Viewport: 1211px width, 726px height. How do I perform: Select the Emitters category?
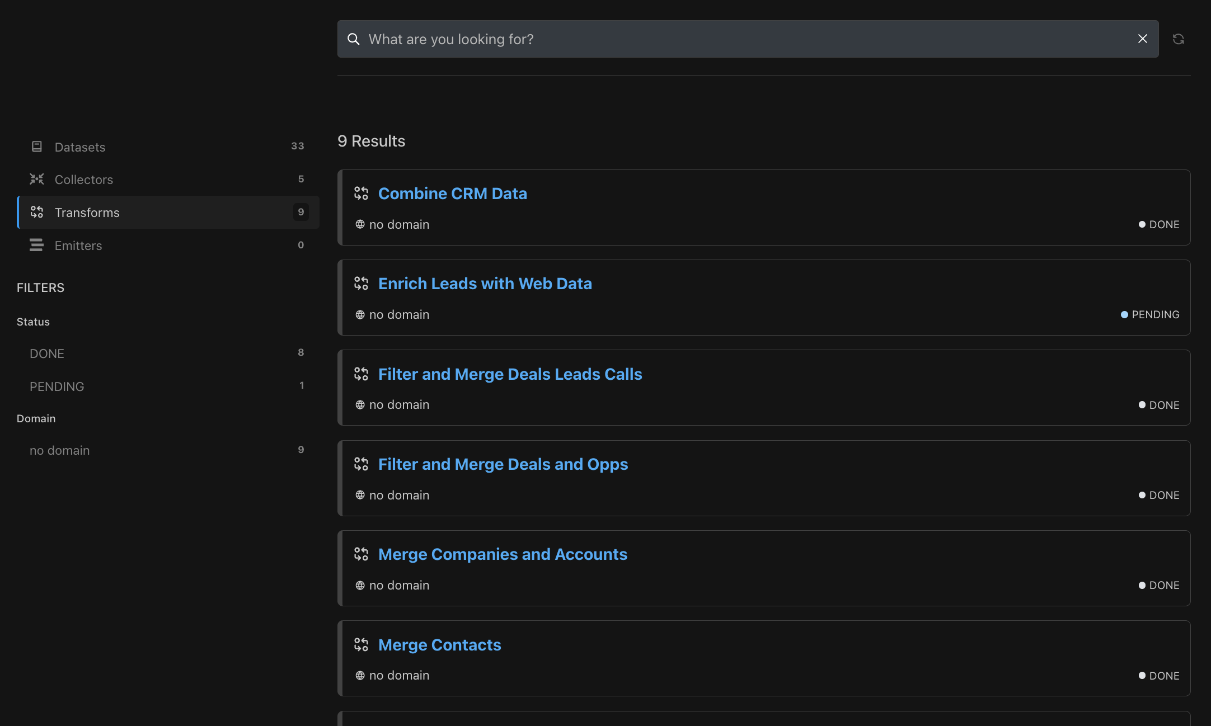coord(78,246)
